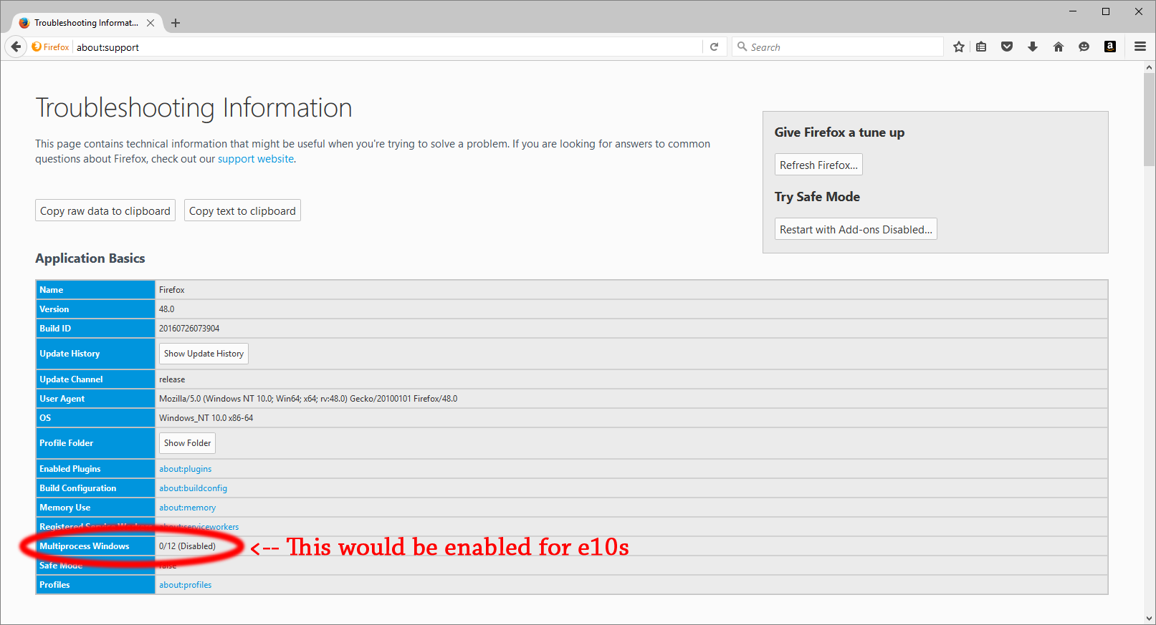This screenshot has height=625, width=1156.
Task: Click the Pocket toolbar icon
Action: point(1007,47)
